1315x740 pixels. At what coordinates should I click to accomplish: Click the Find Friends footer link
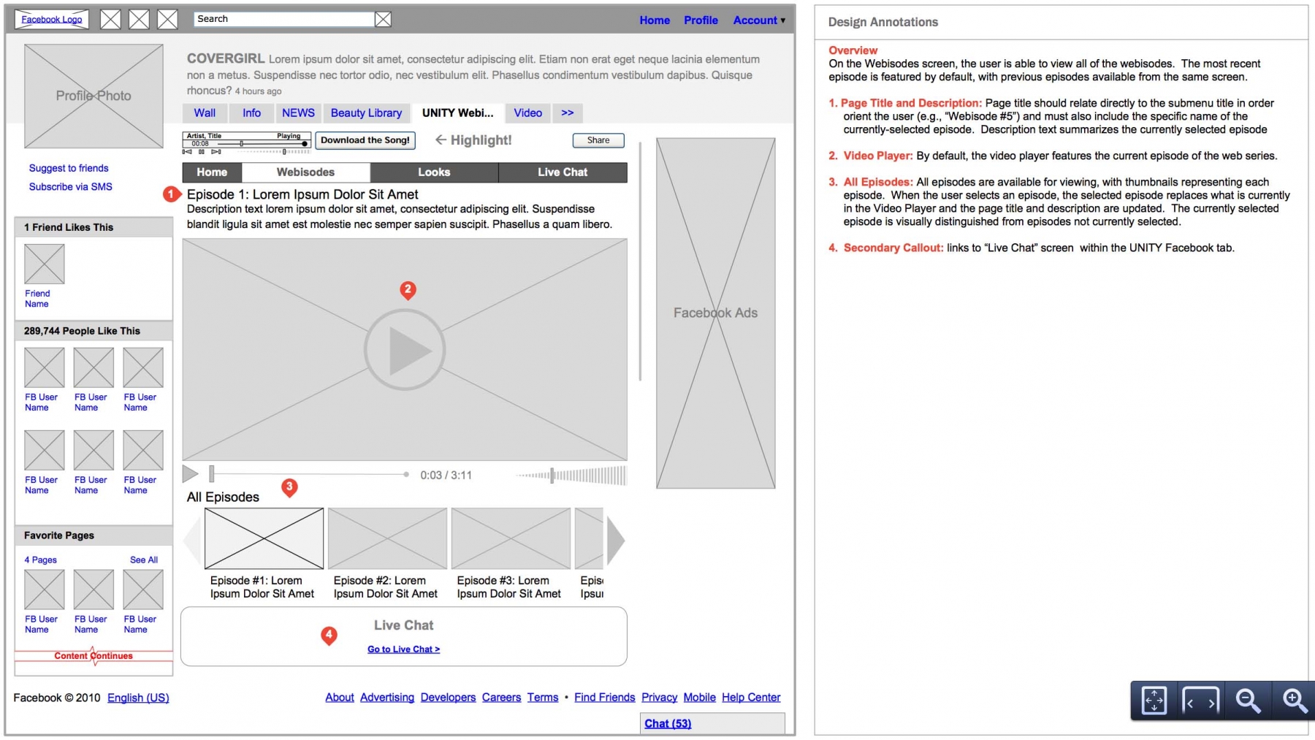point(605,698)
